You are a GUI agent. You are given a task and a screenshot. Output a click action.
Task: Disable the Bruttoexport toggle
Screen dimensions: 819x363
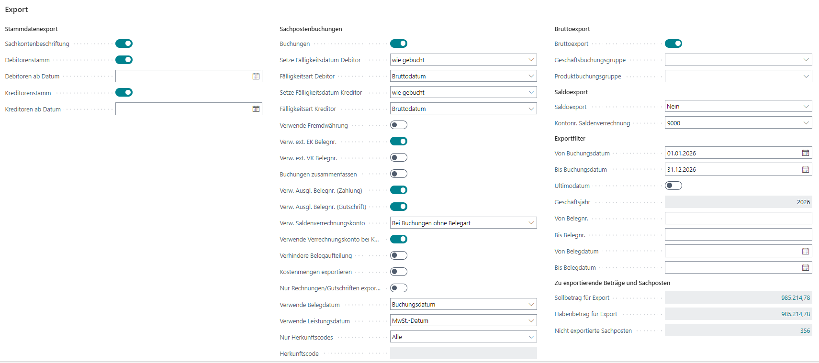(673, 44)
